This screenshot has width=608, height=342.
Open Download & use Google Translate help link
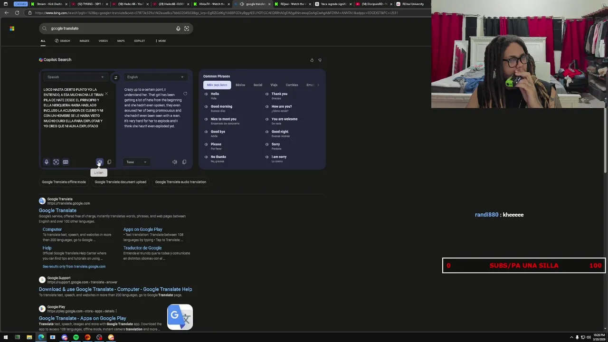(115, 289)
